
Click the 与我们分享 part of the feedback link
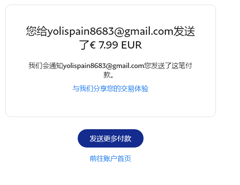(x=90, y=89)
